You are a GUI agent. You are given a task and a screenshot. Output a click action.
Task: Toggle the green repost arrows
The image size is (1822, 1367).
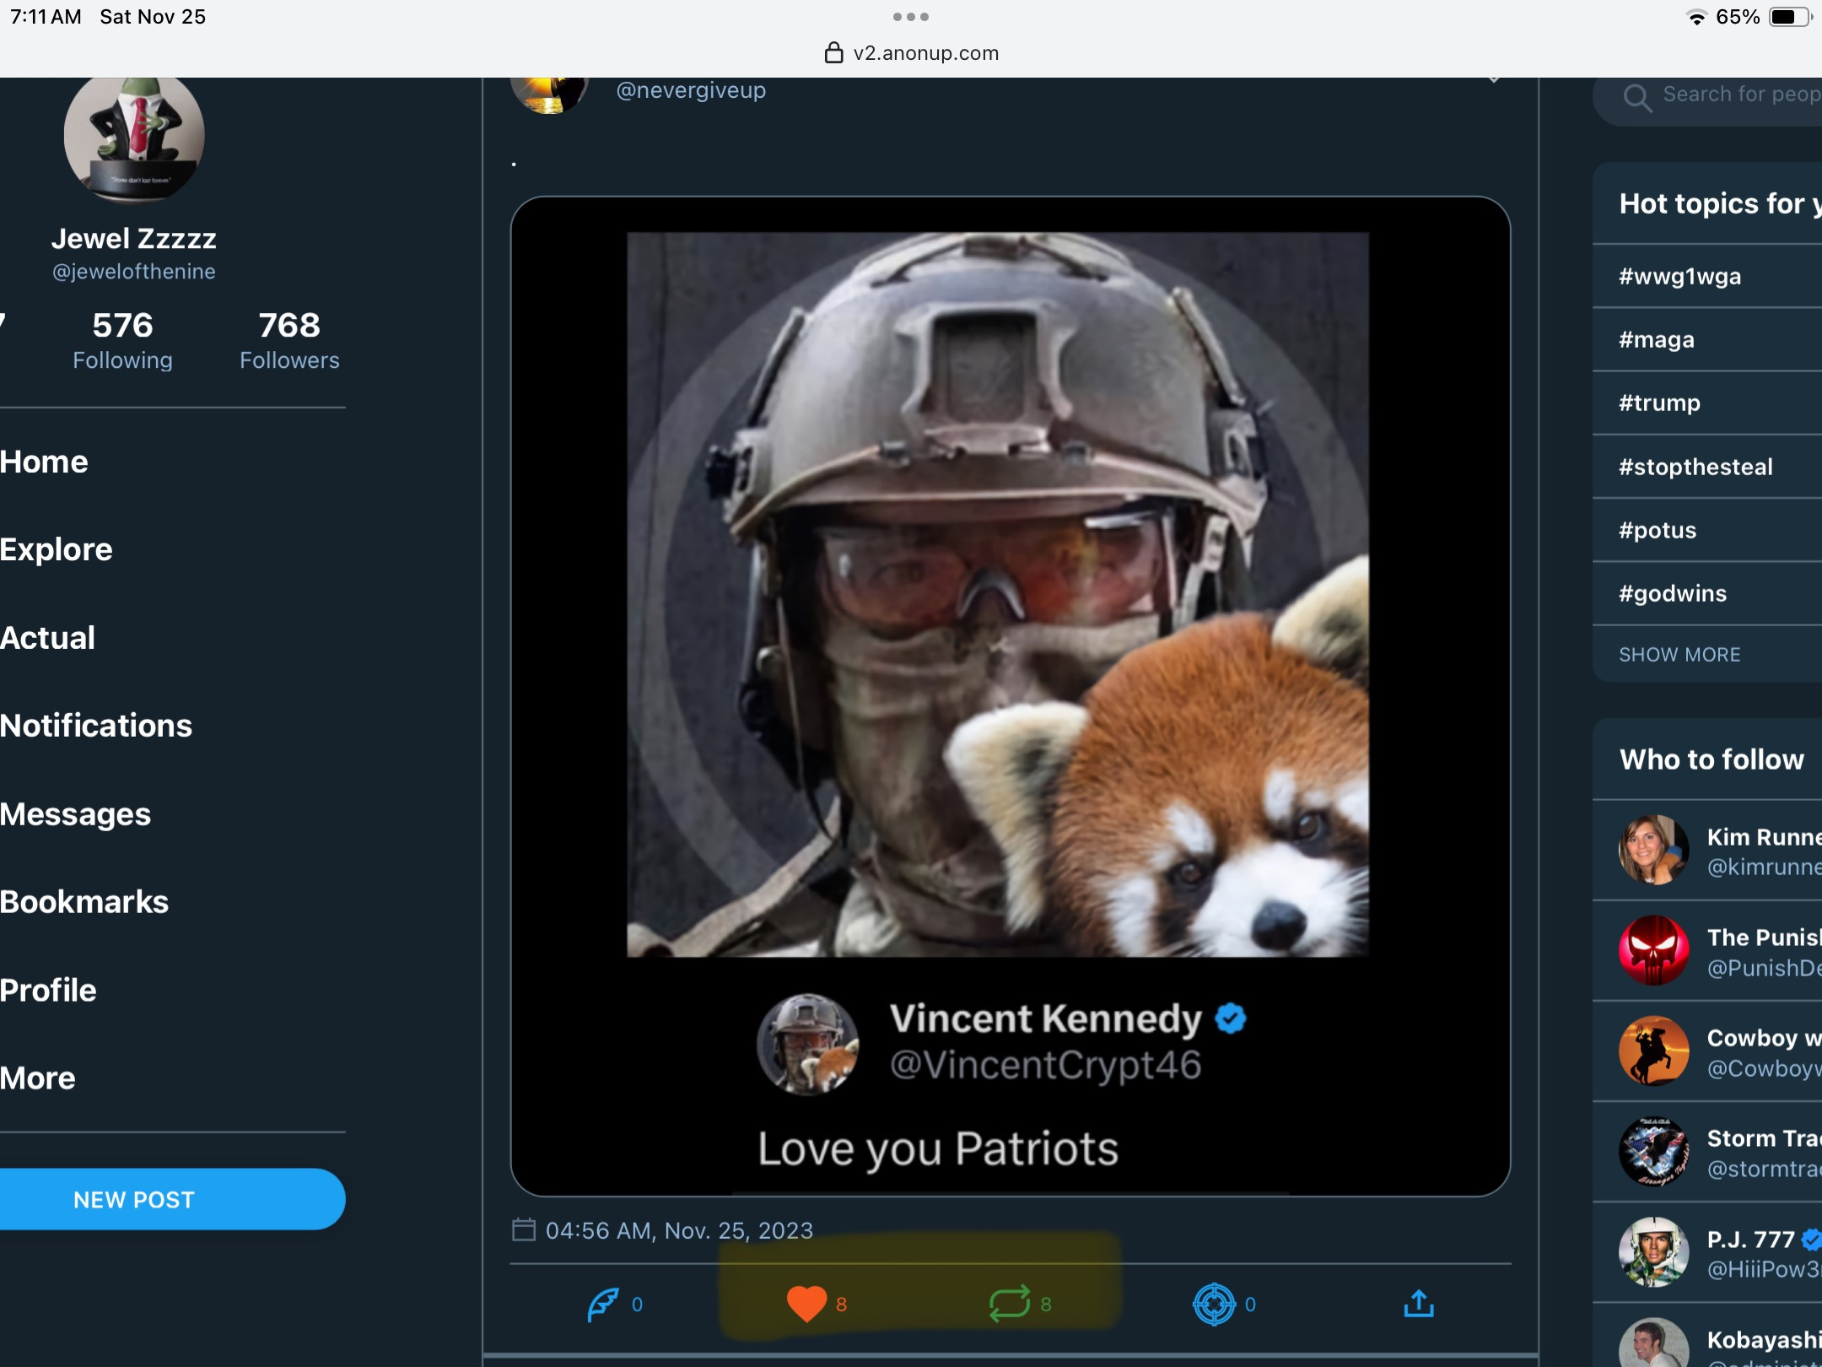tap(1009, 1305)
